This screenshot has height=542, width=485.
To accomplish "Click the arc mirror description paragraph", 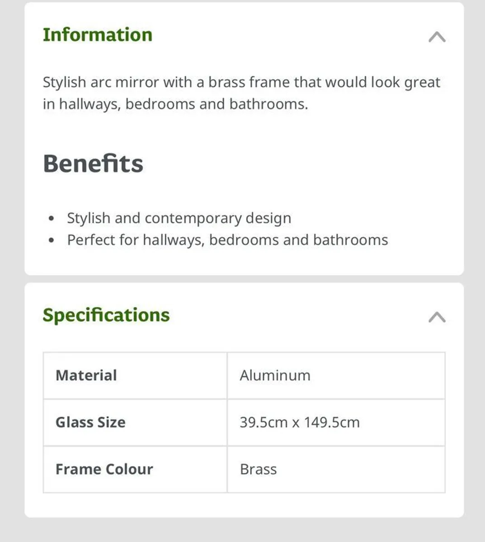I will 241,93.
